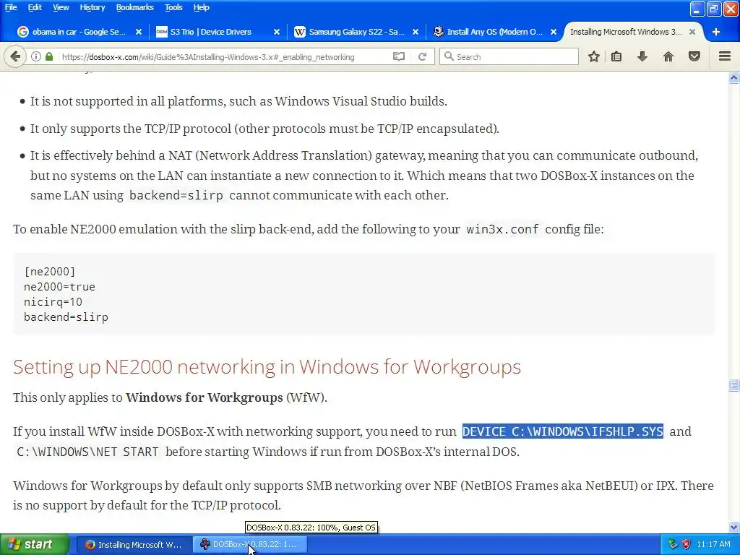Open site information with the info icon
Screen dimensions: 740x555
[36, 56]
